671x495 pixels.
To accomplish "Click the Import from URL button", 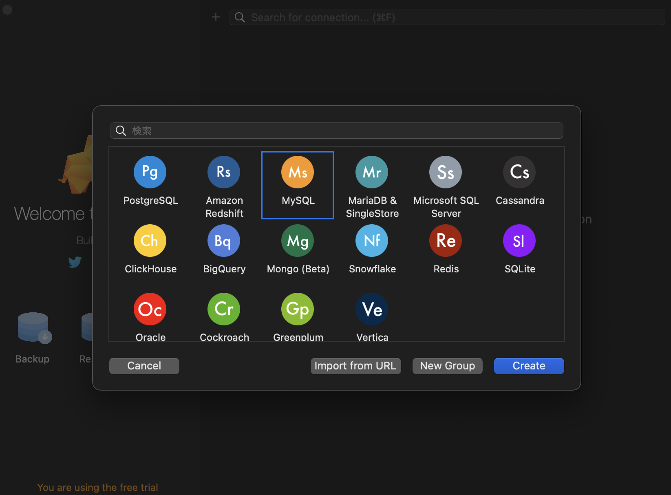I will 355,366.
